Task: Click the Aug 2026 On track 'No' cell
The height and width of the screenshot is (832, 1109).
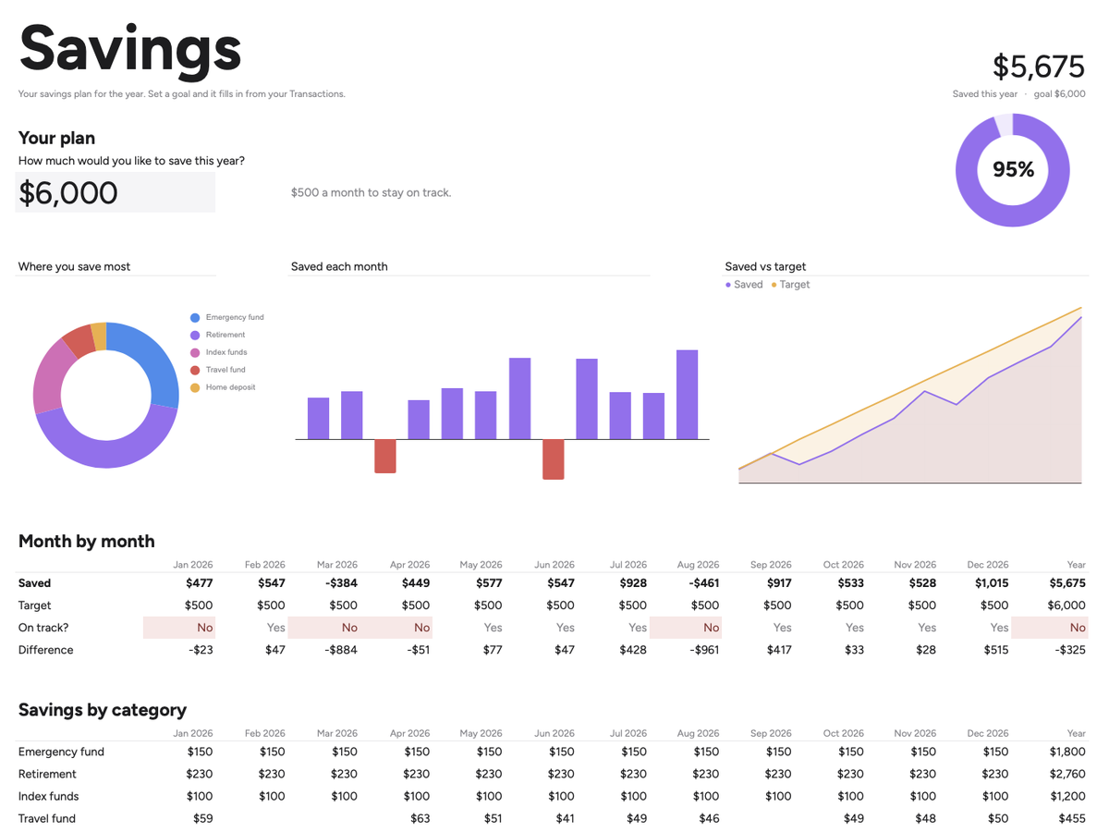Action: click(x=686, y=628)
